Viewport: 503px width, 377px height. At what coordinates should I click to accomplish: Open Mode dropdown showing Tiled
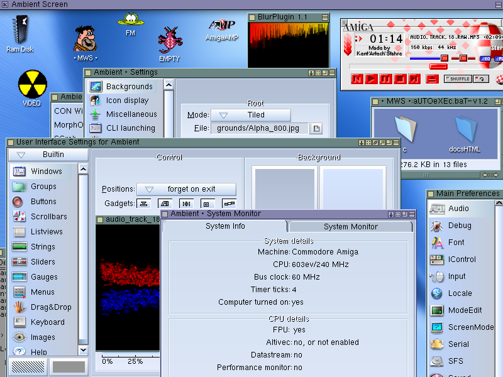pyautogui.click(x=251, y=115)
